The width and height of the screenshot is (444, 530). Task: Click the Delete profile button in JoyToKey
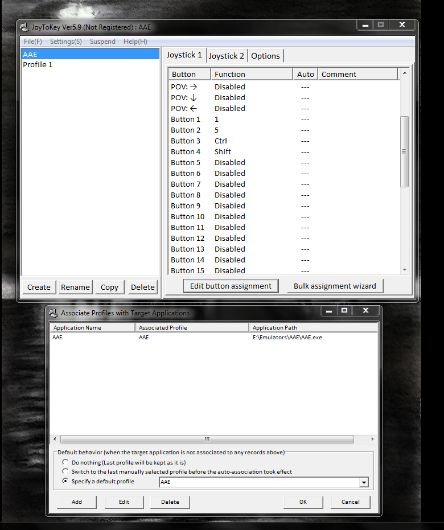143,287
